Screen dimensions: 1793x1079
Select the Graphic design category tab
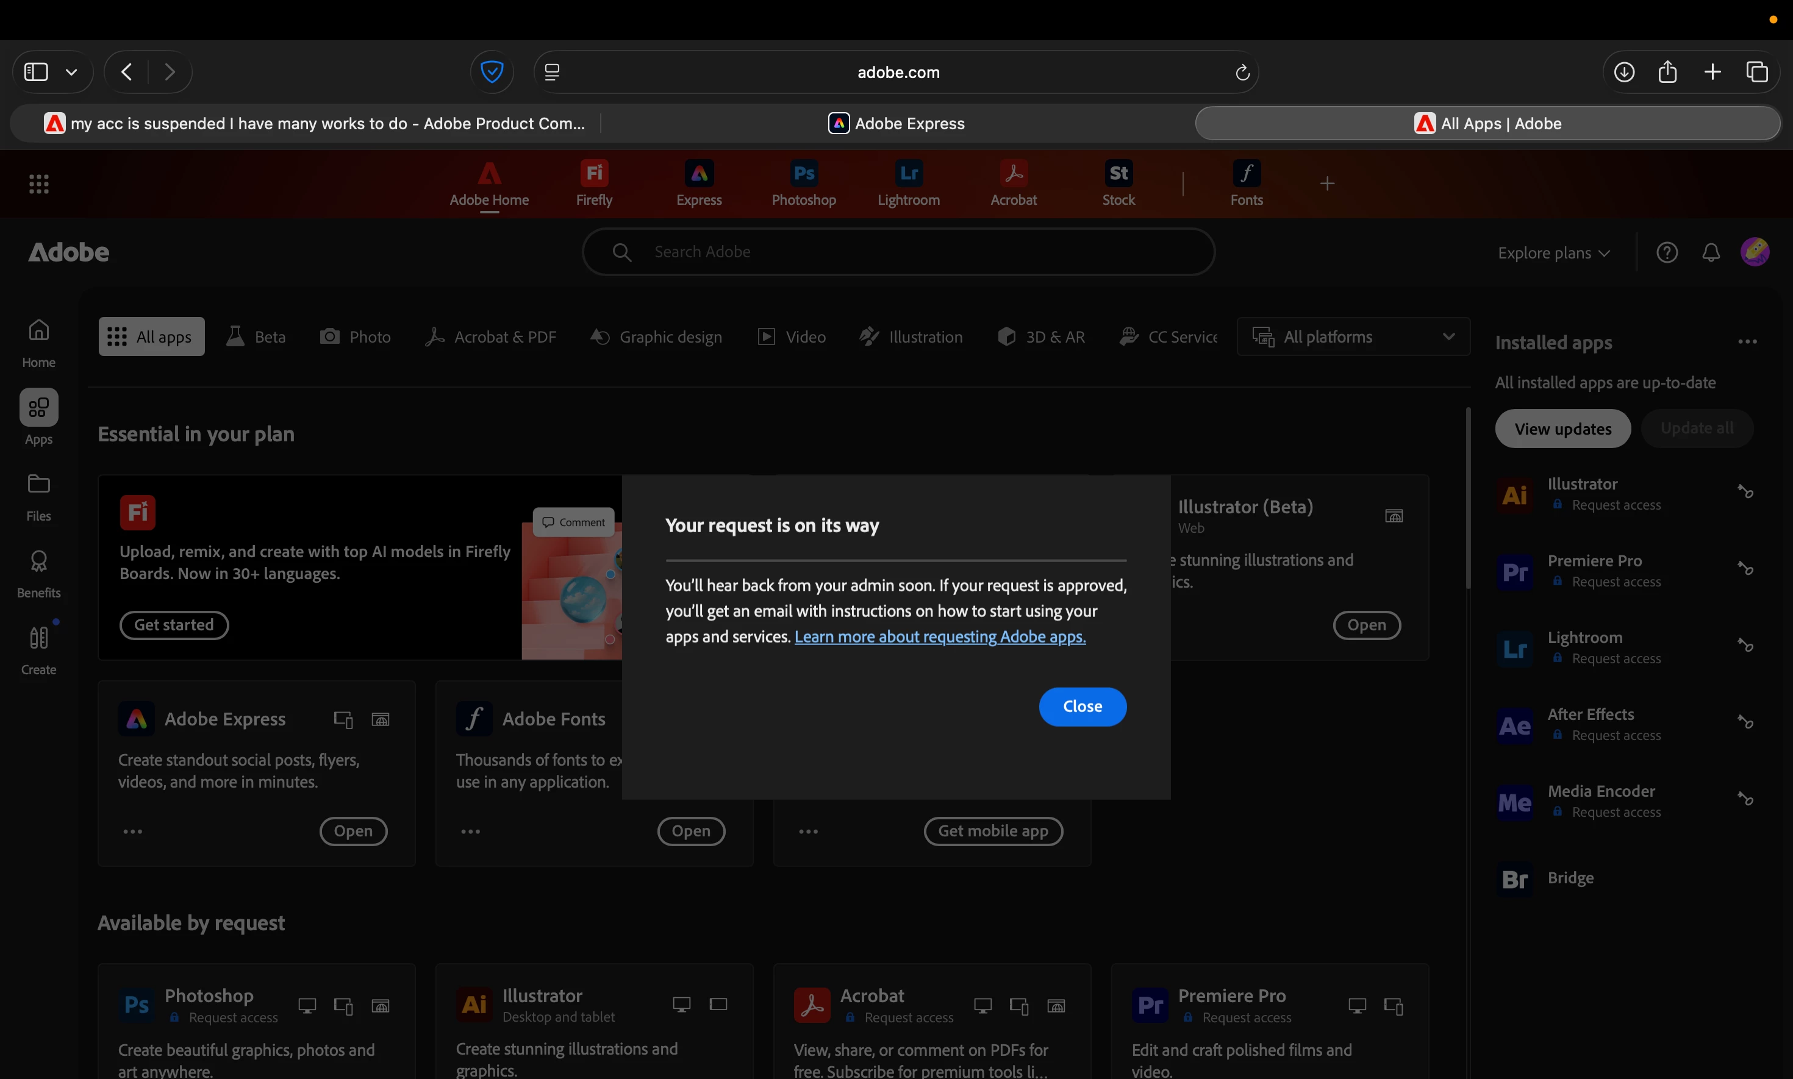[656, 337]
